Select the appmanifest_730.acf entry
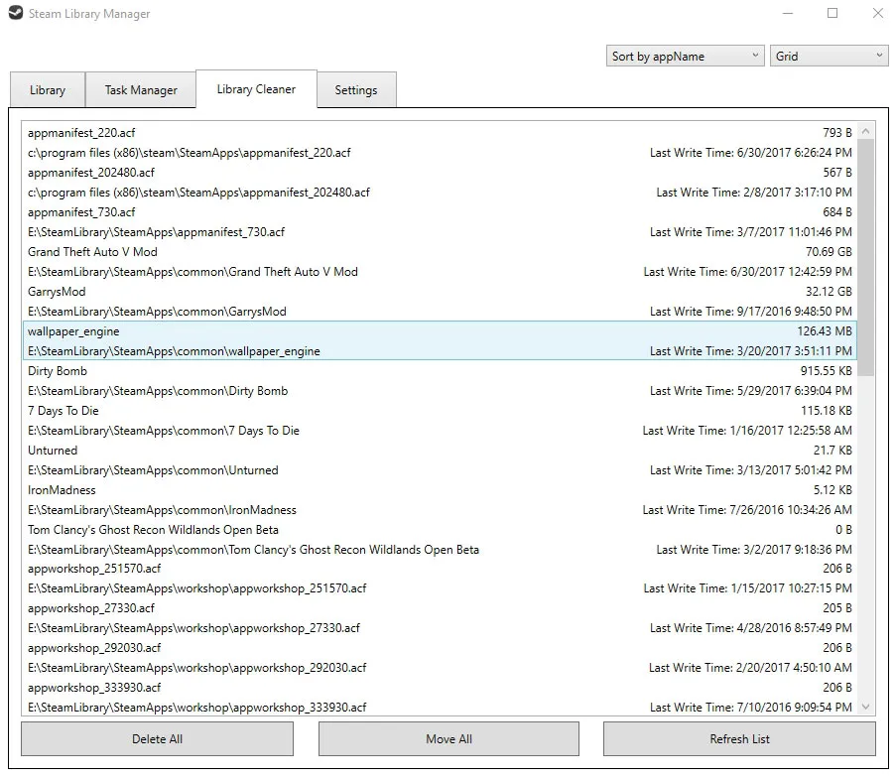The height and width of the screenshot is (779, 896). [x=81, y=212]
